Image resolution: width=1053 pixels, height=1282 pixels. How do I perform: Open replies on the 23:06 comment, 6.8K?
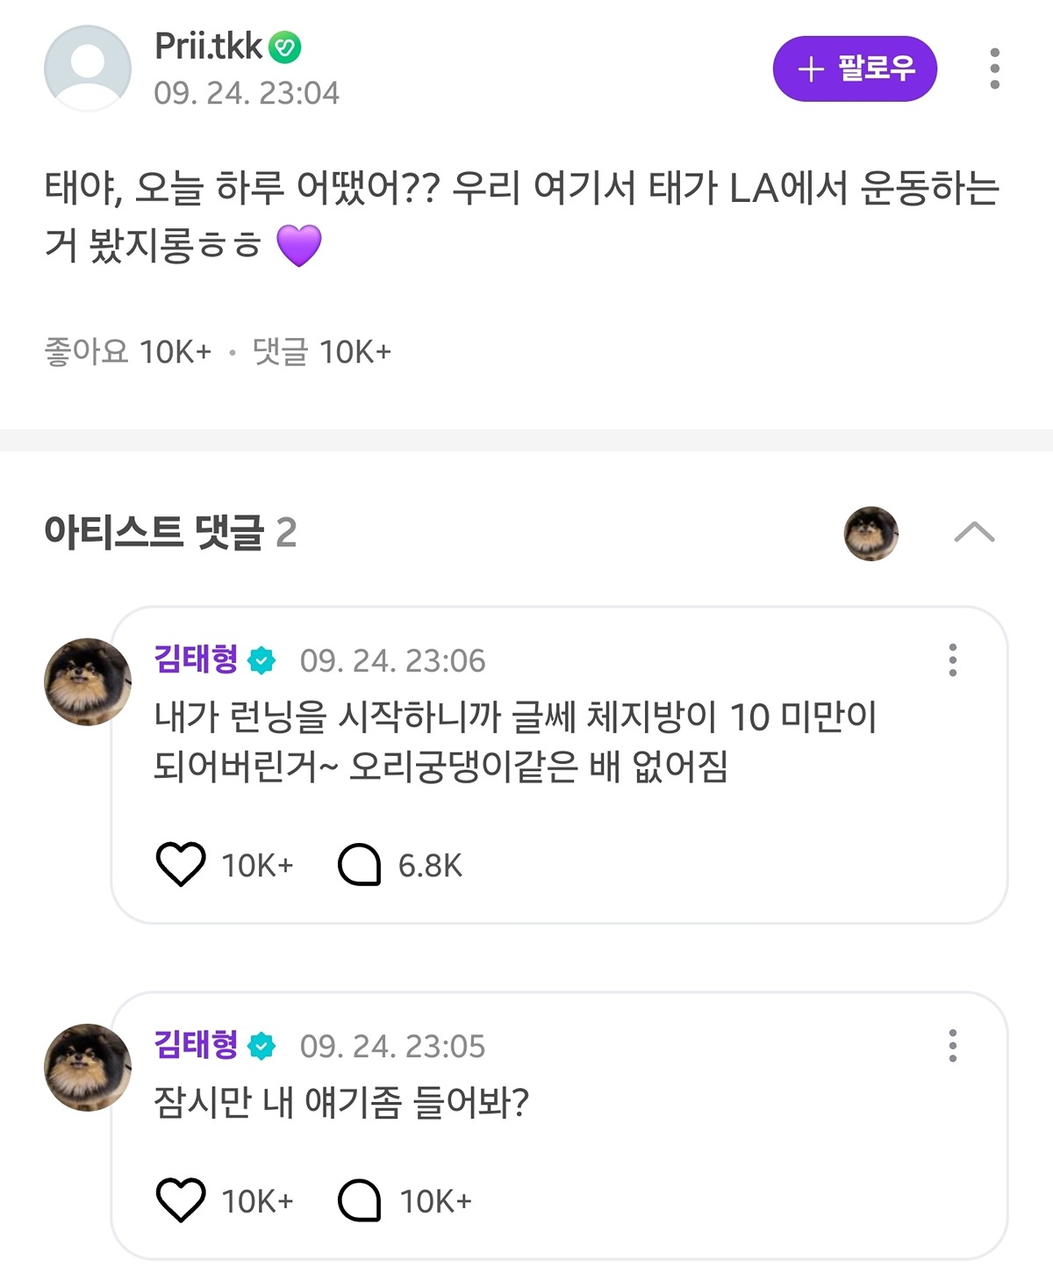(x=400, y=865)
